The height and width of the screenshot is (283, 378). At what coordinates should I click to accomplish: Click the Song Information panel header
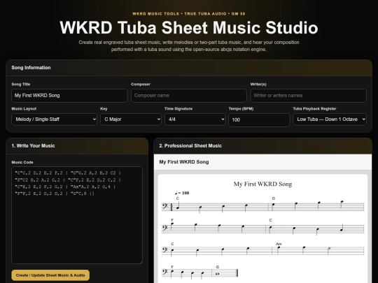pyautogui.click(x=189, y=68)
